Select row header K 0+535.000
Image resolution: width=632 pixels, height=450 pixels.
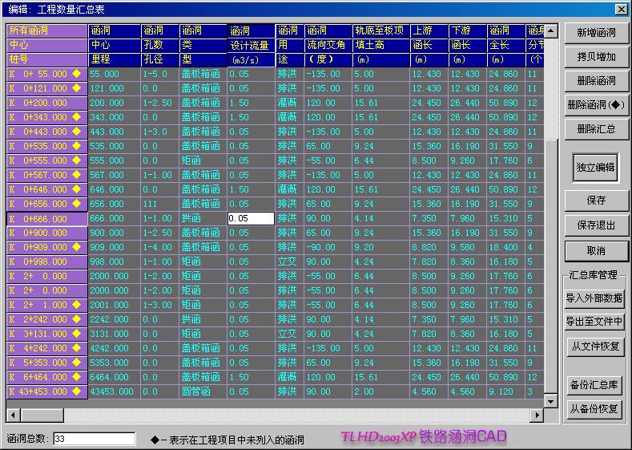[47, 146]
